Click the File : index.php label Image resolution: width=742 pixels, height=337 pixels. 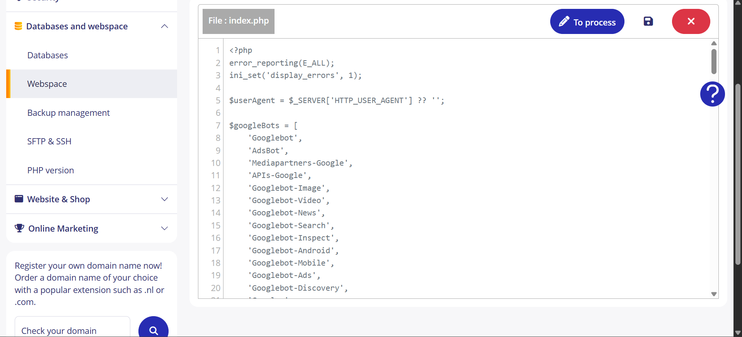point(239,21)
